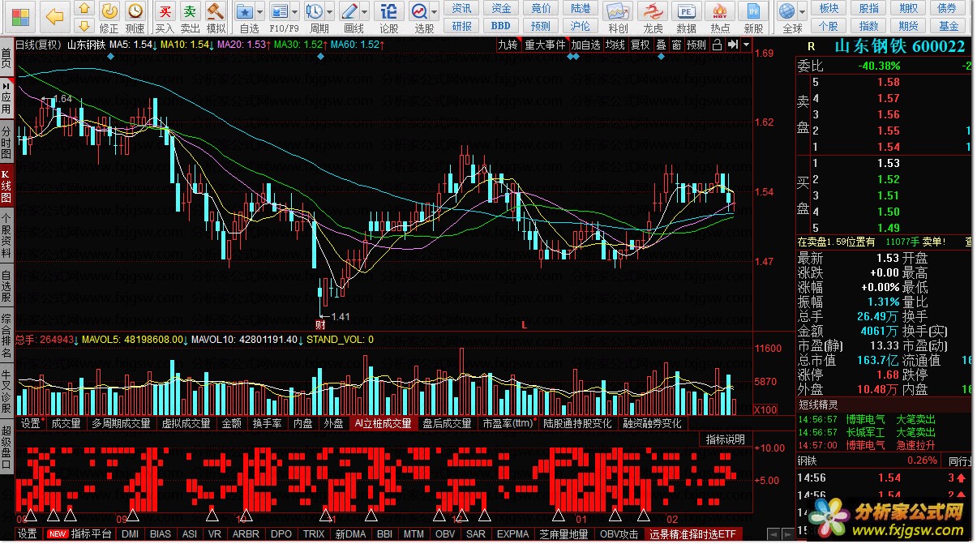Click the 卖出 sell icon
Image resolution: width=977 pixels, height=544 pixels.
190,18
